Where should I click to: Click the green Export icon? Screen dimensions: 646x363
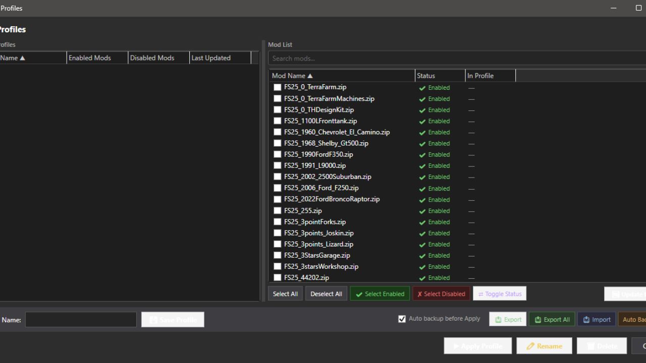point(497,319)
